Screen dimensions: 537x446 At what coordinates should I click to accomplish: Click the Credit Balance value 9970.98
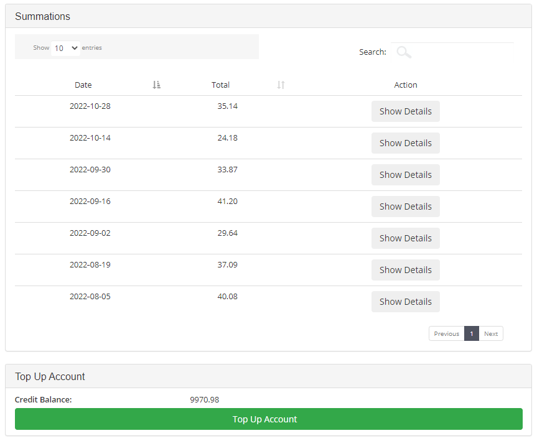(205, 400)
